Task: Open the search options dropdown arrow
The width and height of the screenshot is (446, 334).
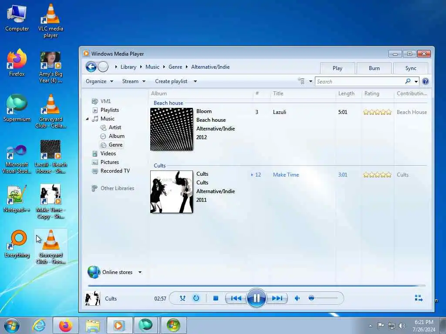Action: 416,81
